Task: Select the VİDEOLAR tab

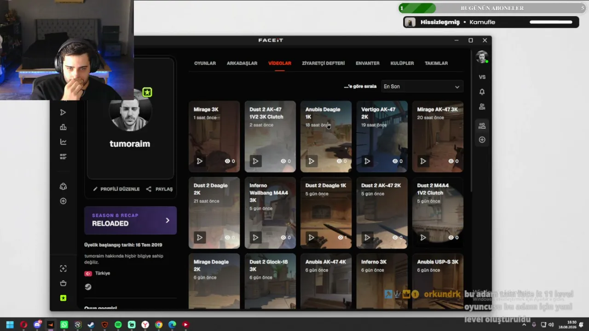Action: (280, 63)
